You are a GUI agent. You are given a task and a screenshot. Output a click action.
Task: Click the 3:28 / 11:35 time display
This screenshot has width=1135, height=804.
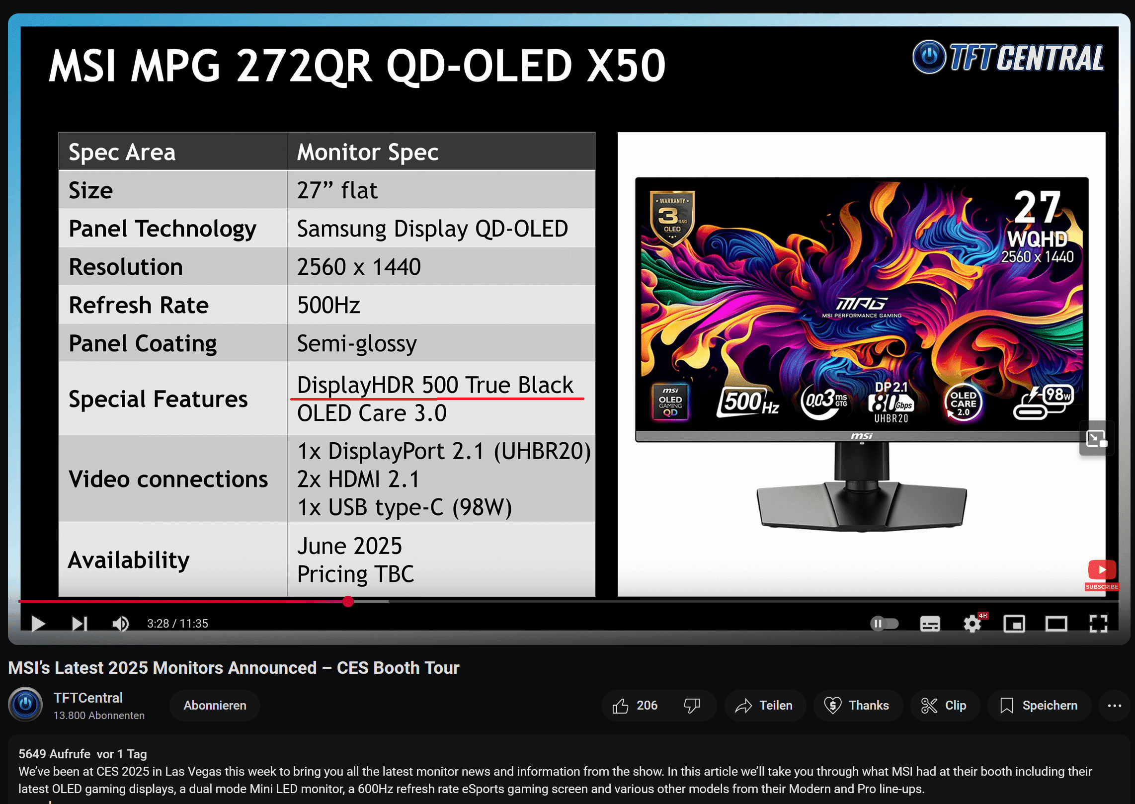pyautogui.click(x=177, y=624)
